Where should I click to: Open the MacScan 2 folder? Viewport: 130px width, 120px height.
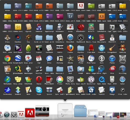pyautogui.click(x=60, y=69)
